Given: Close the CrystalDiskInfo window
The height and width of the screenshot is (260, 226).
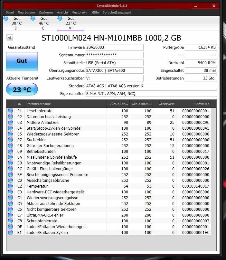Looking at the screenshot, I should click(214, 6).
